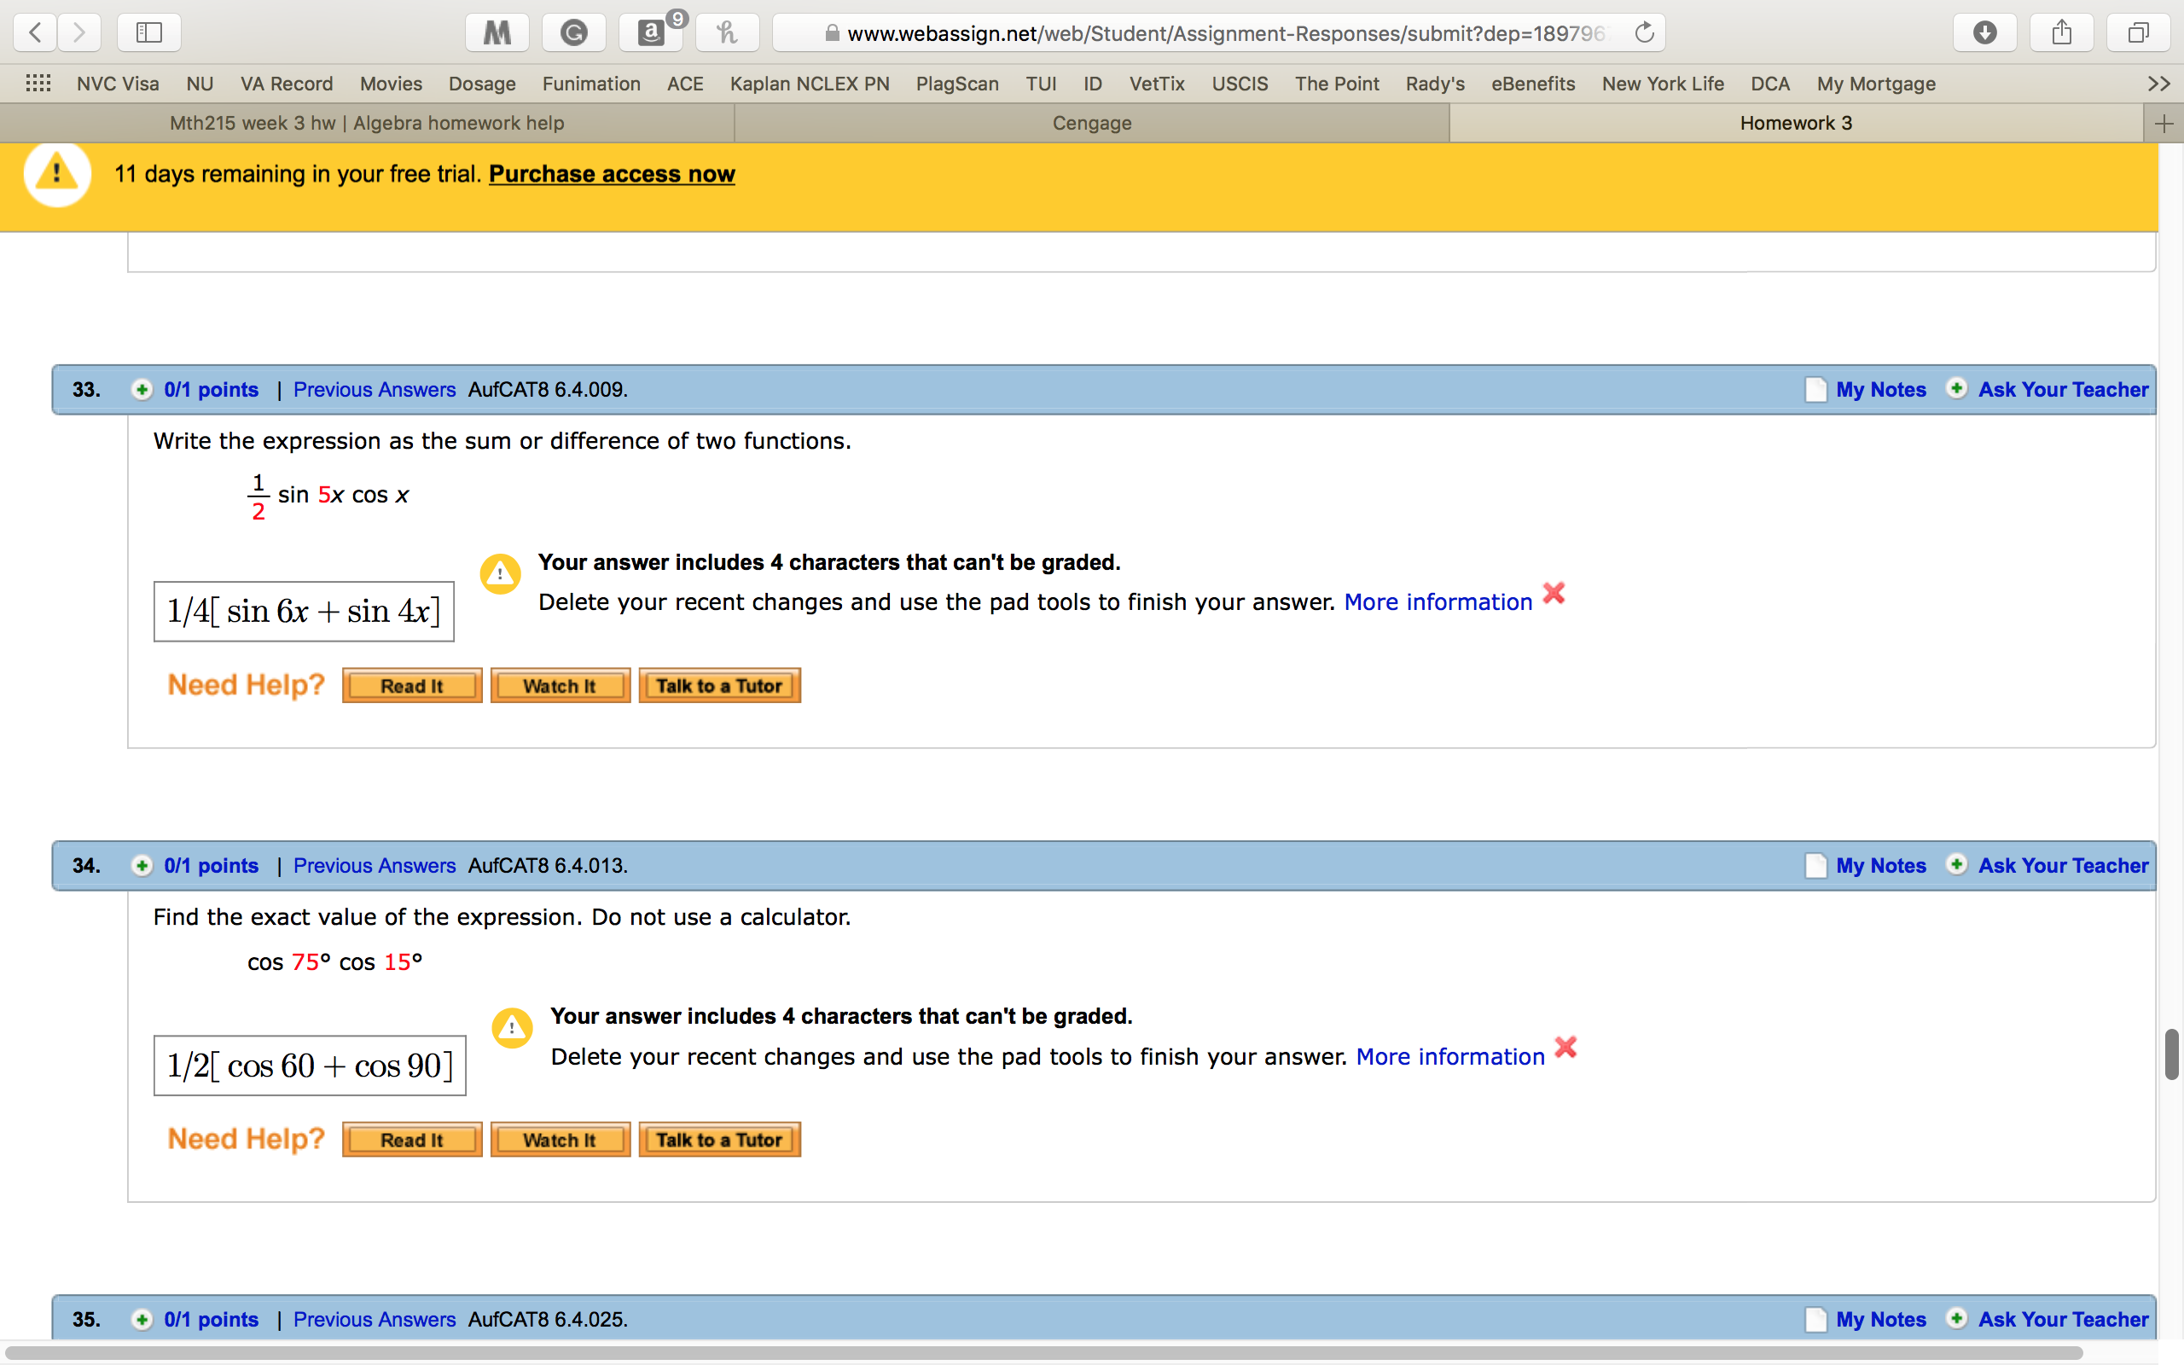Expand points details for question 34

(x=142, y=866)
